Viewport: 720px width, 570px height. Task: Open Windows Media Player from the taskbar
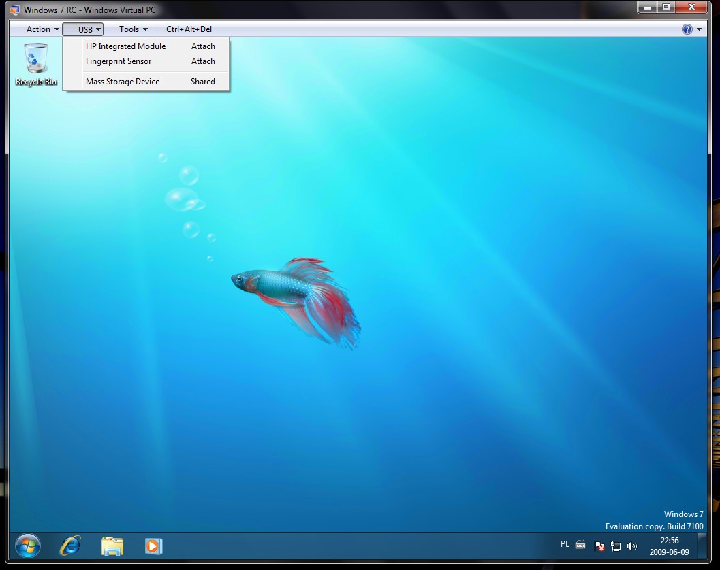pyautogui.click(x=153, y=546)
